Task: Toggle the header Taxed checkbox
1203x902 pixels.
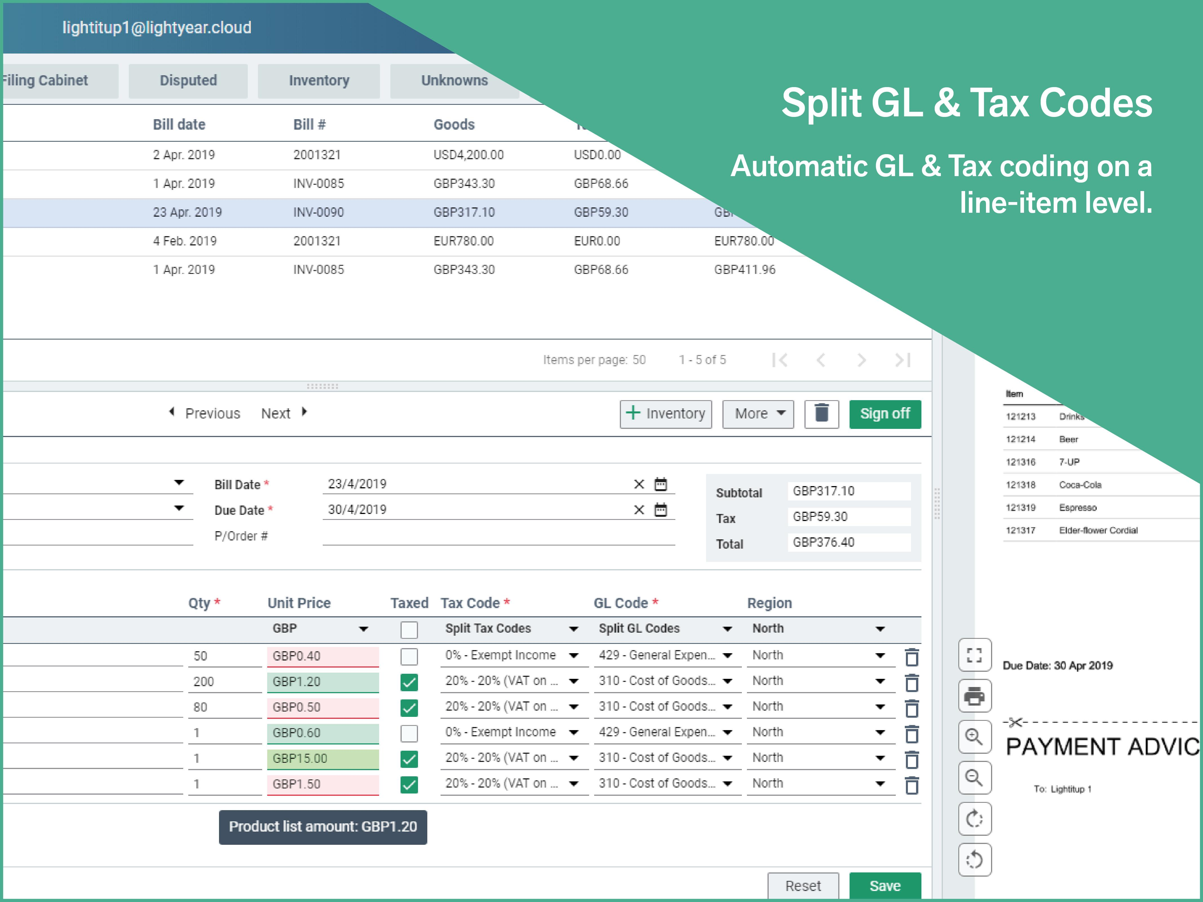Action: 409,630
